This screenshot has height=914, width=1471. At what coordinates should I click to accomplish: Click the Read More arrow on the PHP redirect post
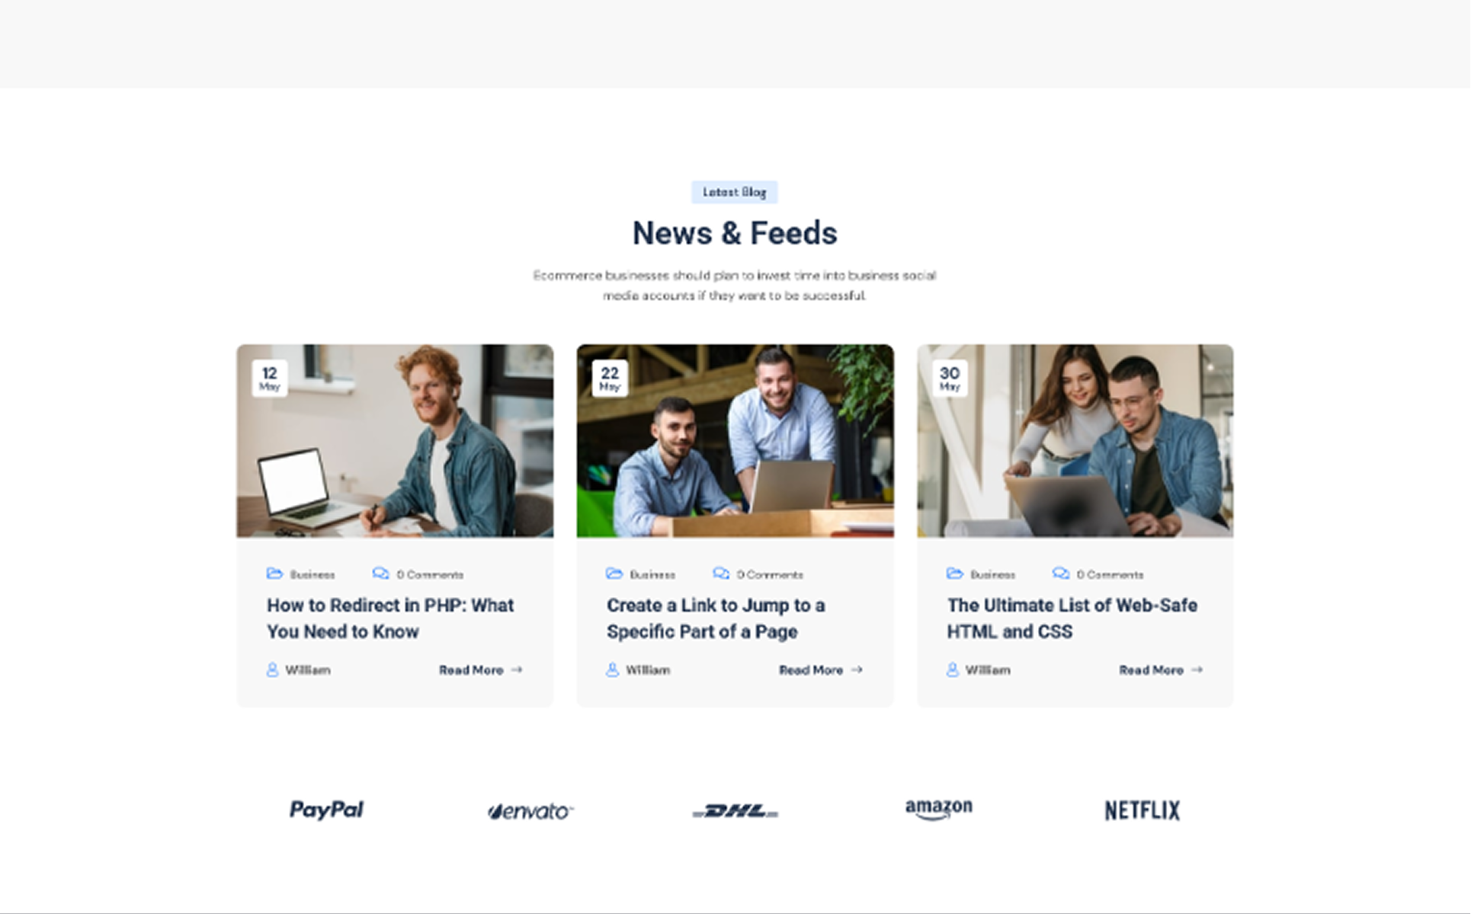point(517,670)
